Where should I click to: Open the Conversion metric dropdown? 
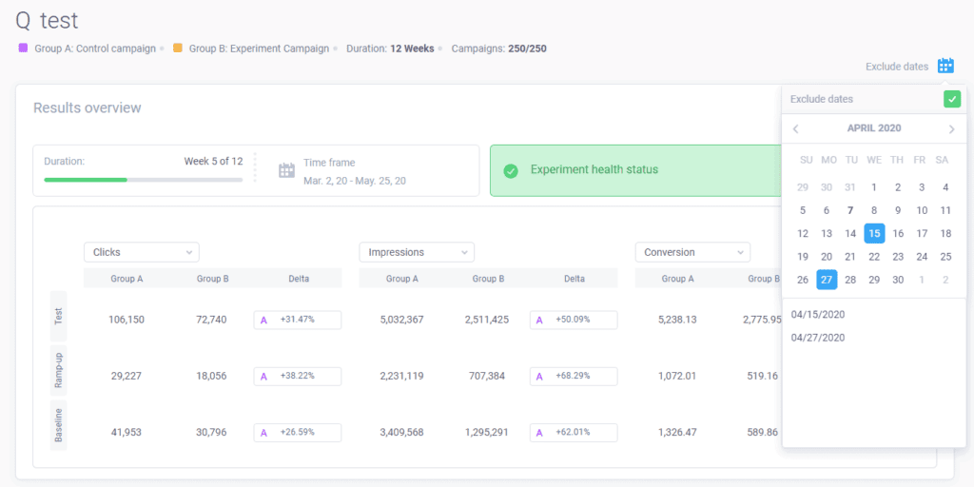(x=692, y=252)
